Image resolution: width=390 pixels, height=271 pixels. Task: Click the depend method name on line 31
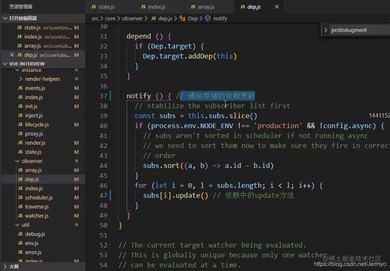pos(139,36)
